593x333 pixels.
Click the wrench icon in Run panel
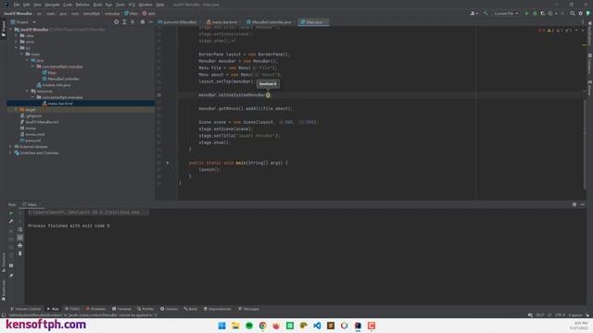point(11,221)
